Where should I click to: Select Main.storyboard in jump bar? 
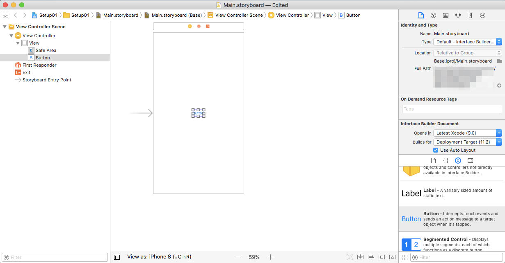pos(117,15)
